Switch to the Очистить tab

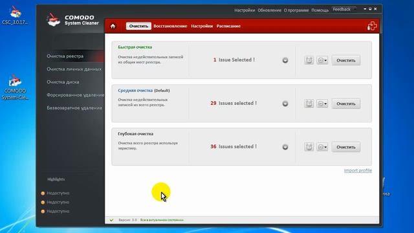138,26
